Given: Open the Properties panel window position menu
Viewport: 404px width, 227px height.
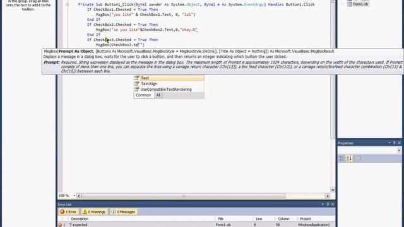Looking at the screenshot, I should pyautogui.click(x=389, y=143).
